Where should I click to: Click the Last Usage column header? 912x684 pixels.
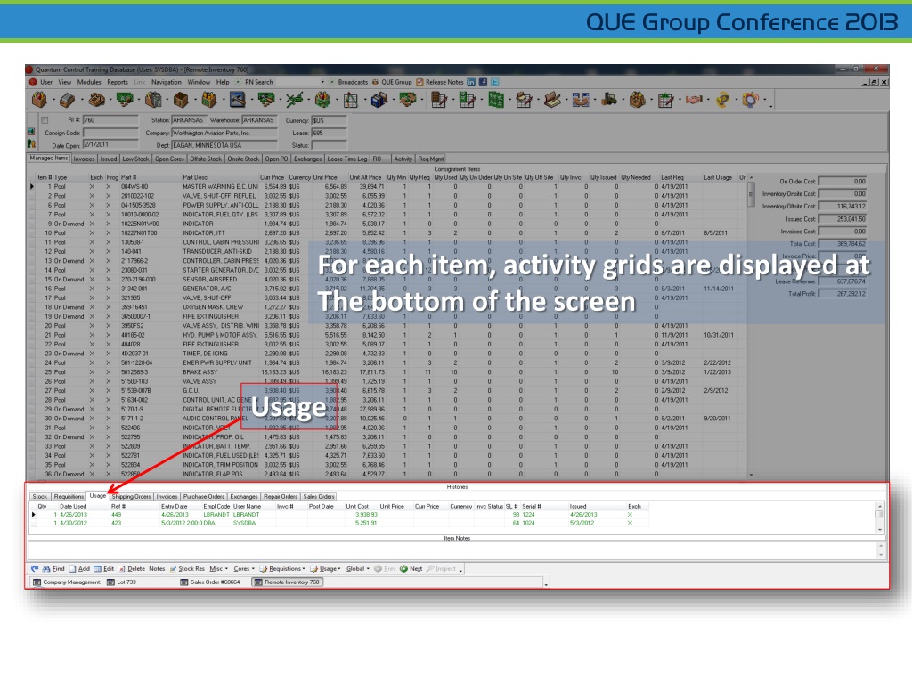pyautogui.click(x=718, y=177)
